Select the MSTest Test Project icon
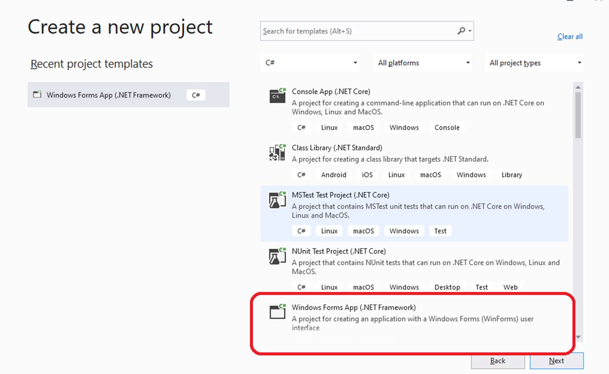 point(277,200)
